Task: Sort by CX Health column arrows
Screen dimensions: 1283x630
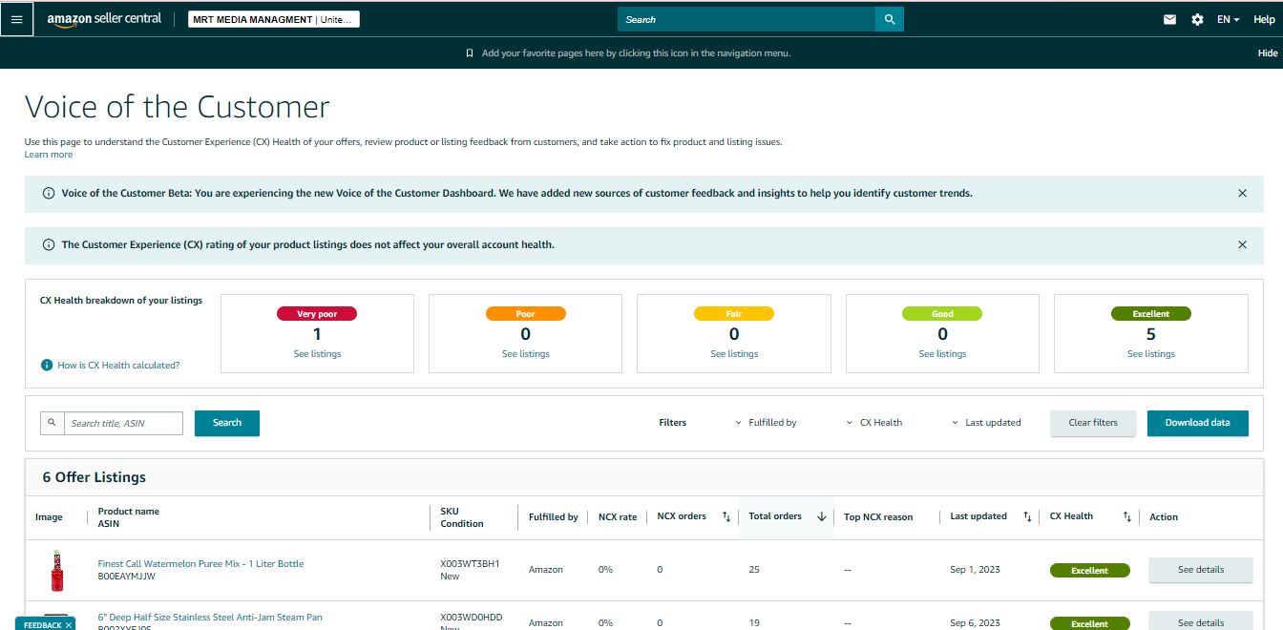Action: (x=1127, y=516)
